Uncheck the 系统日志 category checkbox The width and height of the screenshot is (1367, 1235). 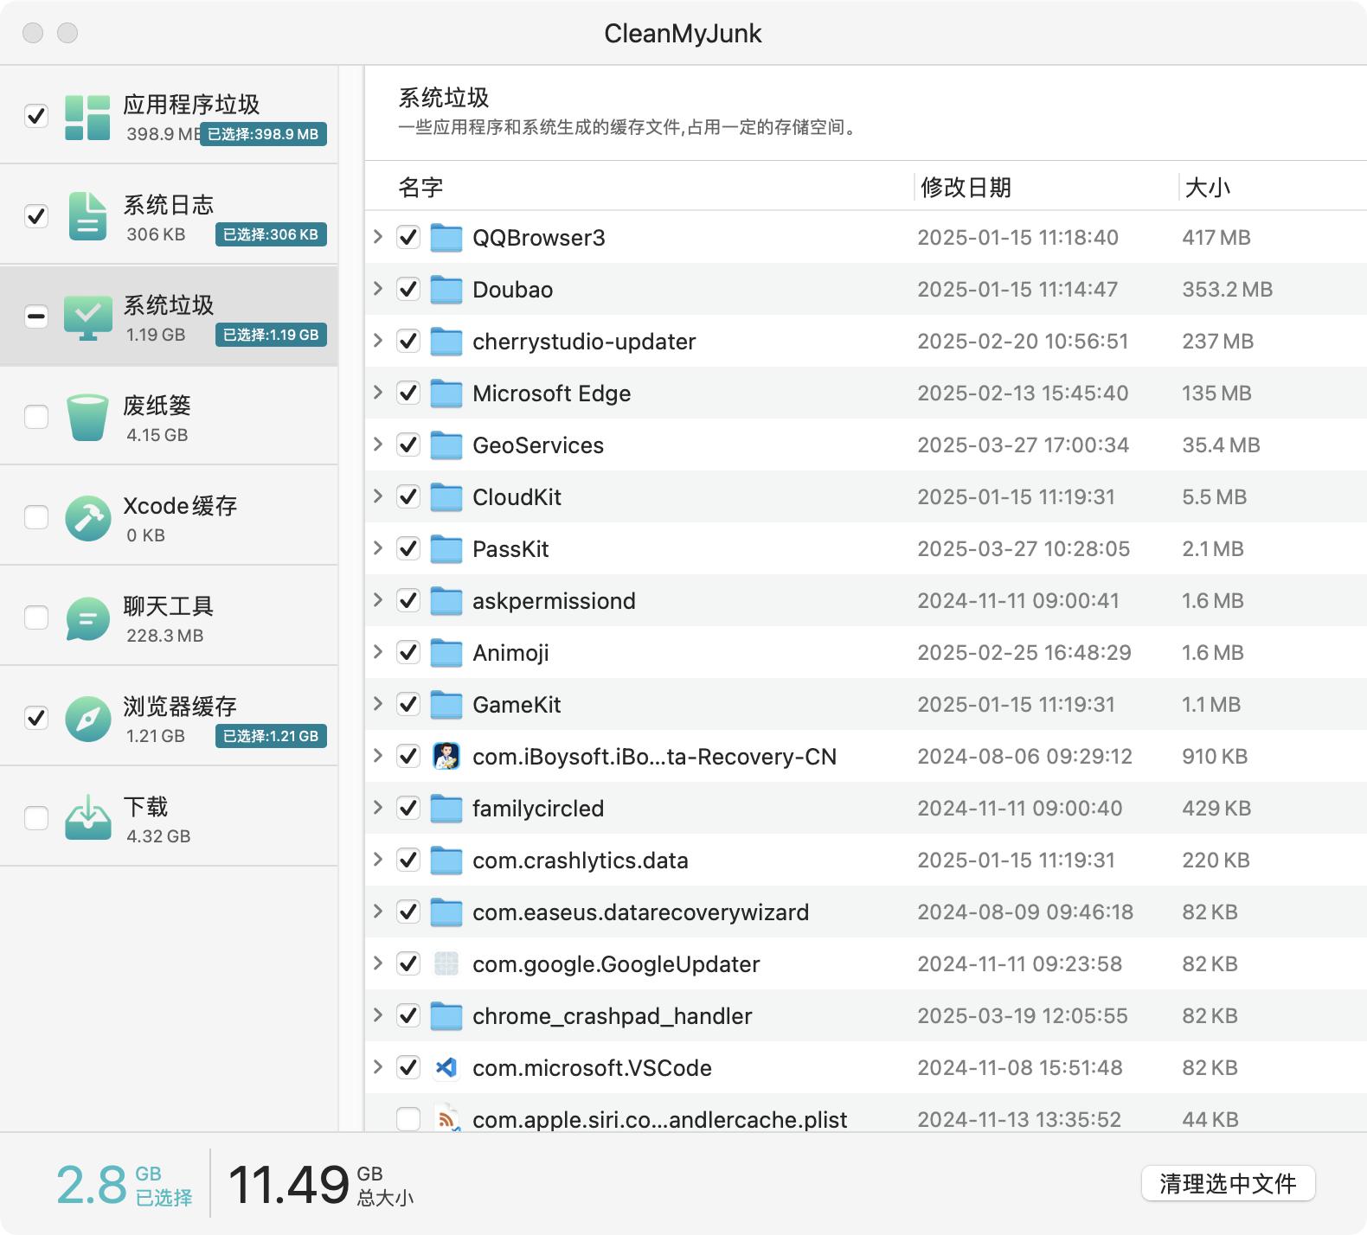pyautogui.click(x=36, y=216)
